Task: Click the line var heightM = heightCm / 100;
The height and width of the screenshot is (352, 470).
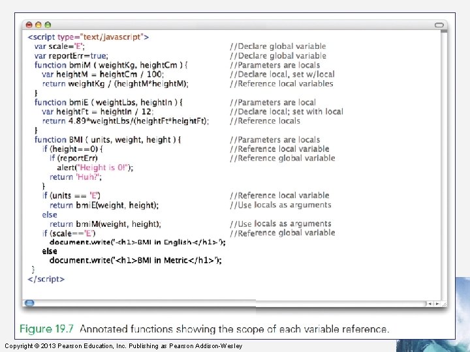Action: click(103, 74)
